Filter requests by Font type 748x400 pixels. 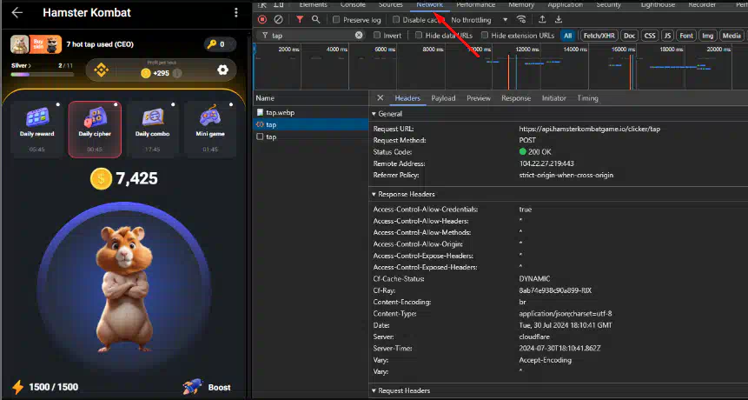(686, 36)
